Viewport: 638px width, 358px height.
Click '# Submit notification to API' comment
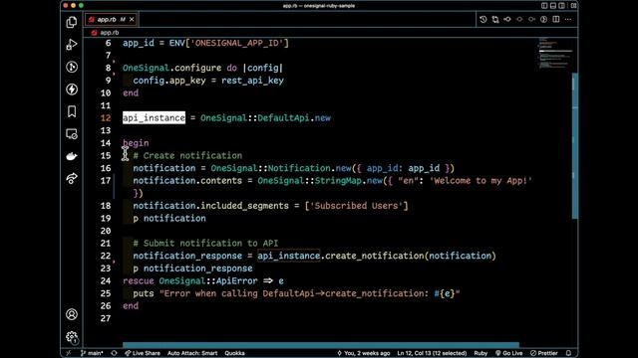pos(205,243)
